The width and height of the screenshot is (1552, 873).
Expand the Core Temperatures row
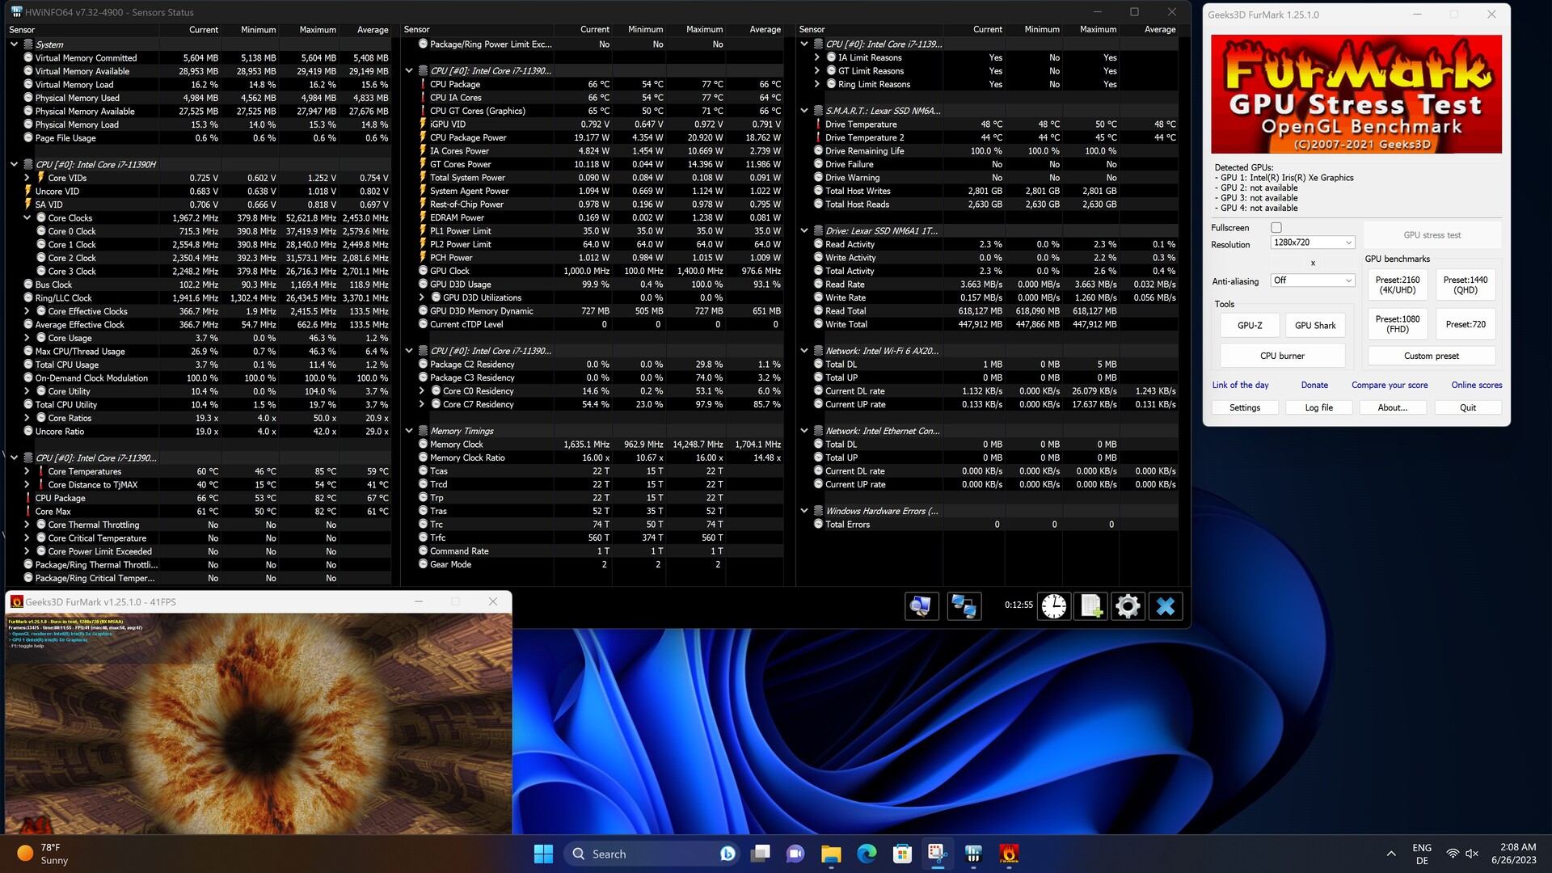(27, 471)
